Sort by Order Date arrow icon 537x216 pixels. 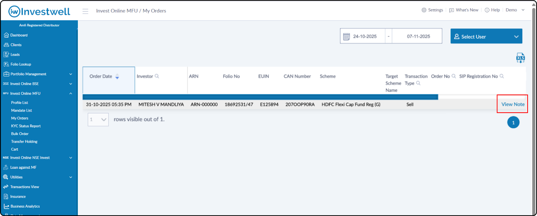[x=117, y=77]
